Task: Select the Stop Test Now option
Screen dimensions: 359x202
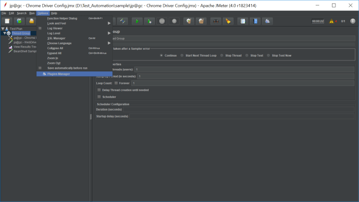Action: 269,56
